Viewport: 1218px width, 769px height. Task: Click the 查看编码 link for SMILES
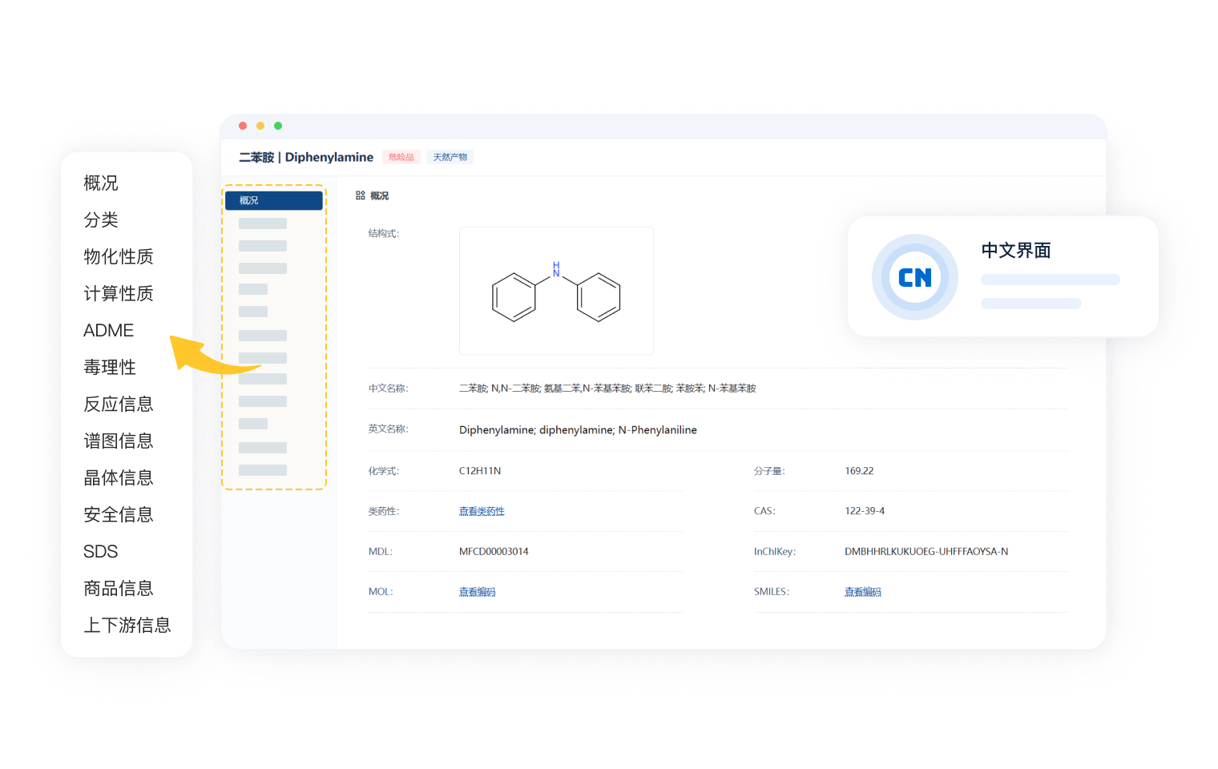(x=862, y=592)
